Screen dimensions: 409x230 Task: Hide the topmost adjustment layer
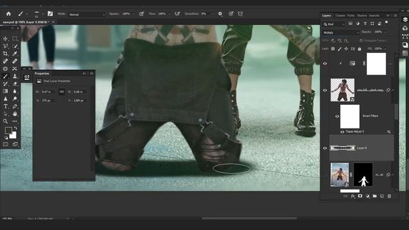[325, 63]
